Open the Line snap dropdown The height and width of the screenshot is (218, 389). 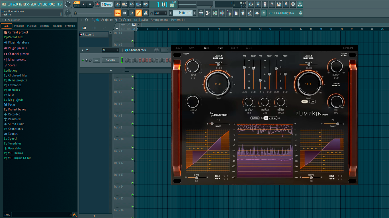tap(160, 13)
